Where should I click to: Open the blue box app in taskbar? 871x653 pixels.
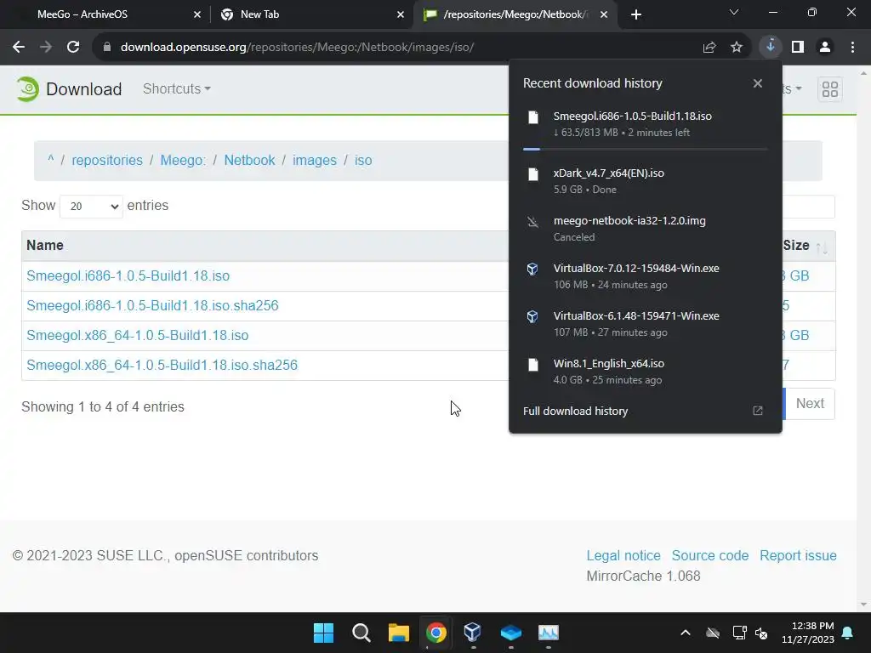tap(510, 633)
